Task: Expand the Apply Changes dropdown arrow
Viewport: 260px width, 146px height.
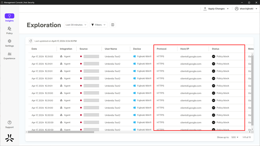Action: tap(228, 9)
